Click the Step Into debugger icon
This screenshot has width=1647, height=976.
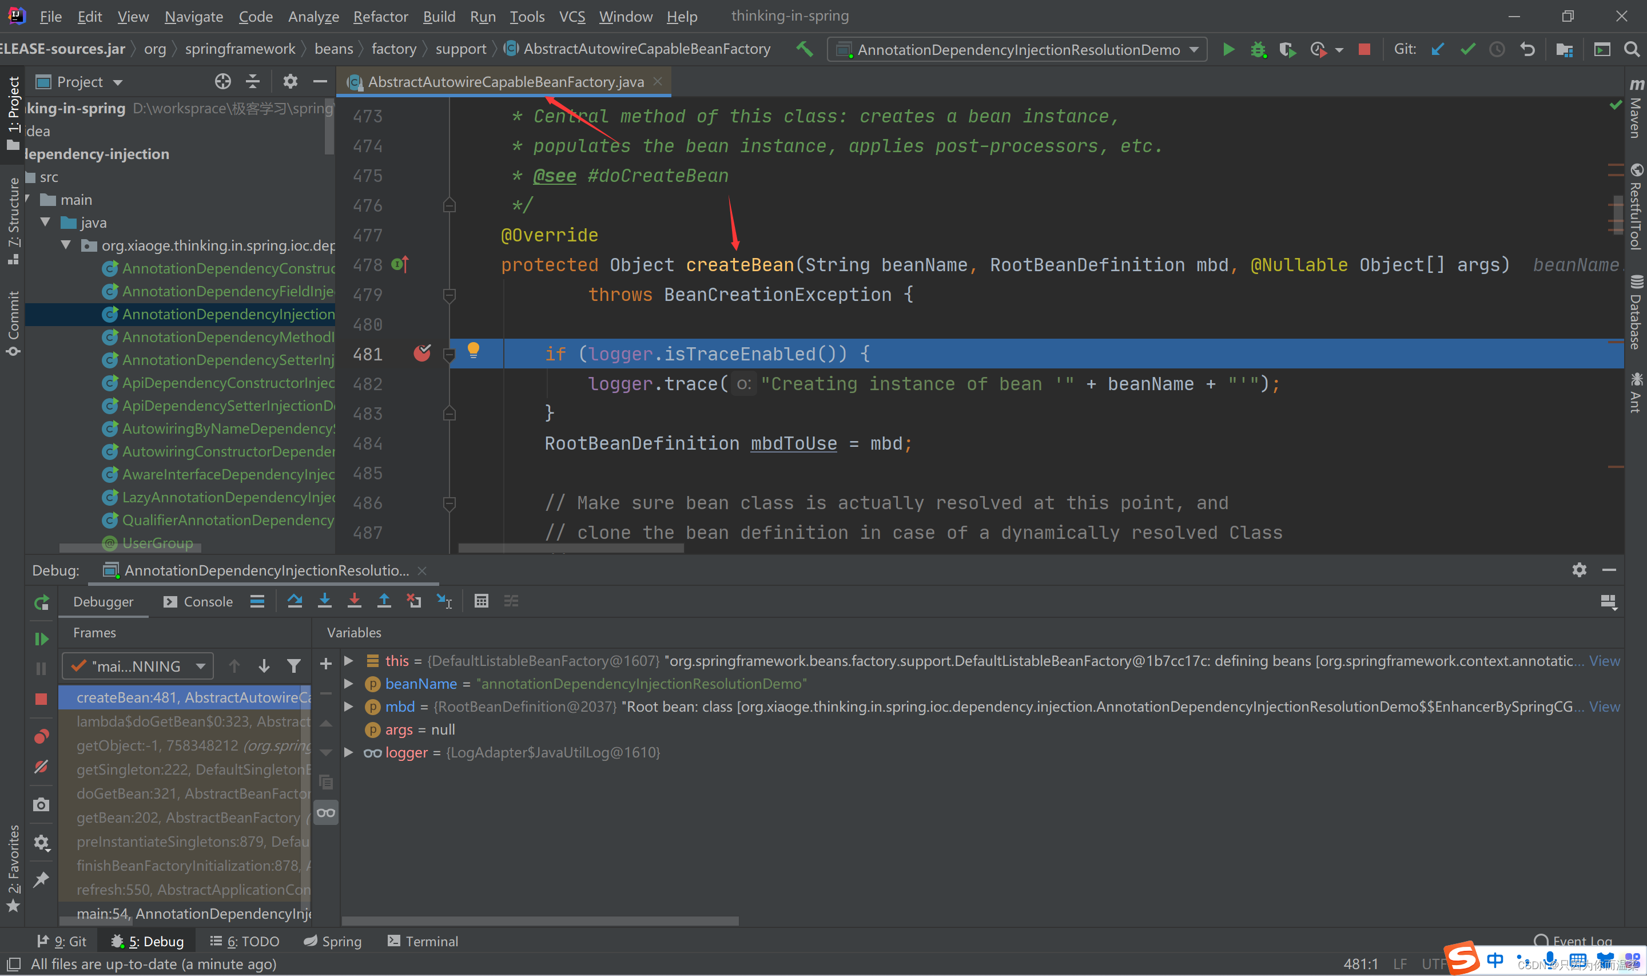click(324, 600)
